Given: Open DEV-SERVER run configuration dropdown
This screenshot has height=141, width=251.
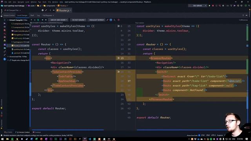Looking at the screenshot, I should tap(197, 5).
